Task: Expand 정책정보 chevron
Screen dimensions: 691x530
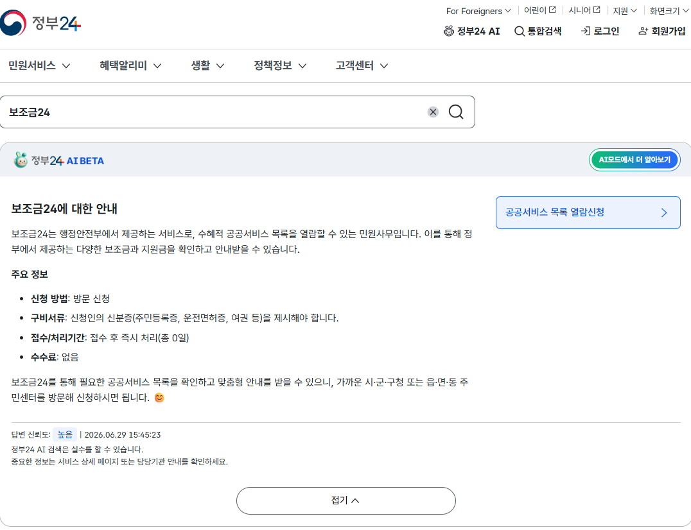Action: click(x=302, y=66)
